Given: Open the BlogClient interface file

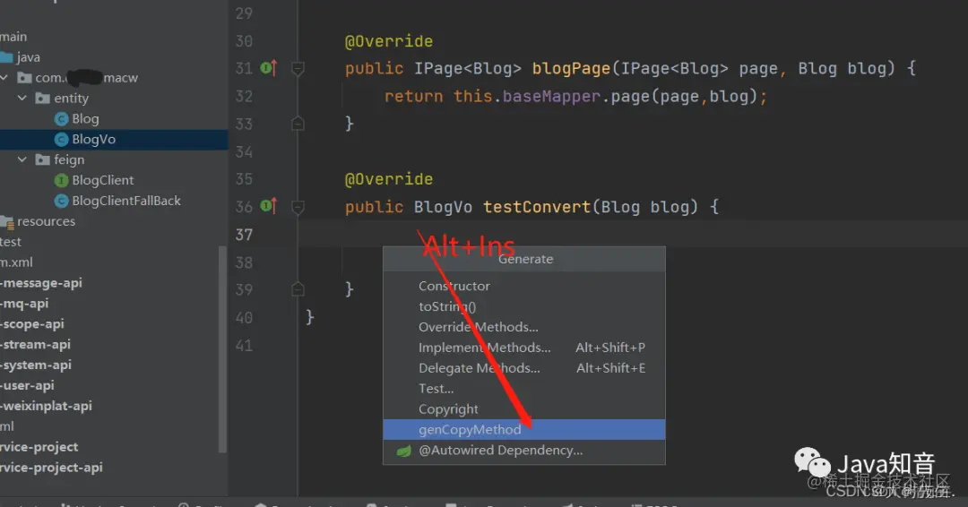Looking at the screenshot, I should [x=102, y=180].
